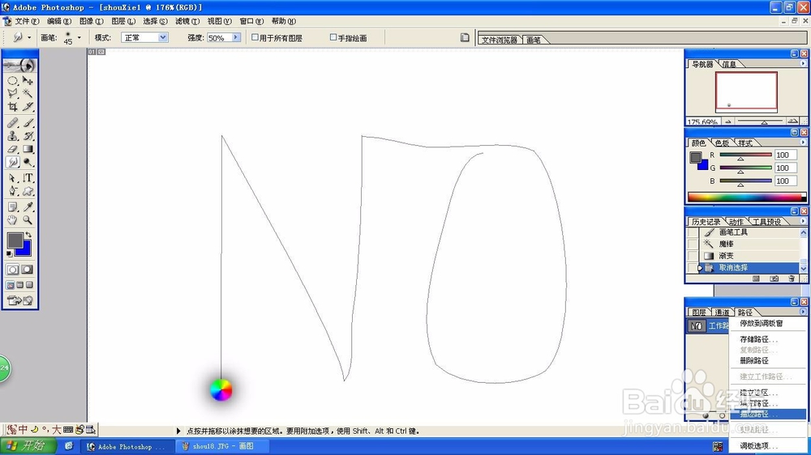This screenshot has height=455, width=811.
Task: Choose 调板选项 from paths menu
Action: pyautogui.click(x=767, y=446)
